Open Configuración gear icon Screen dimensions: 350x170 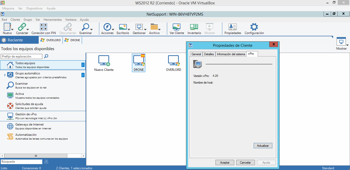254,27
